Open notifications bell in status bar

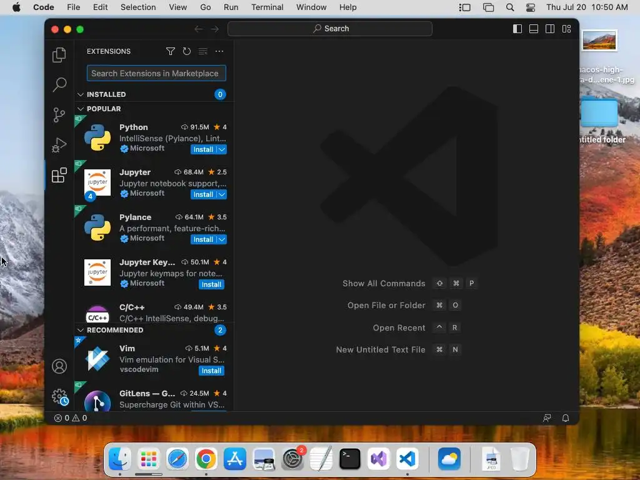pyautogui.click(x=565, y=417)
